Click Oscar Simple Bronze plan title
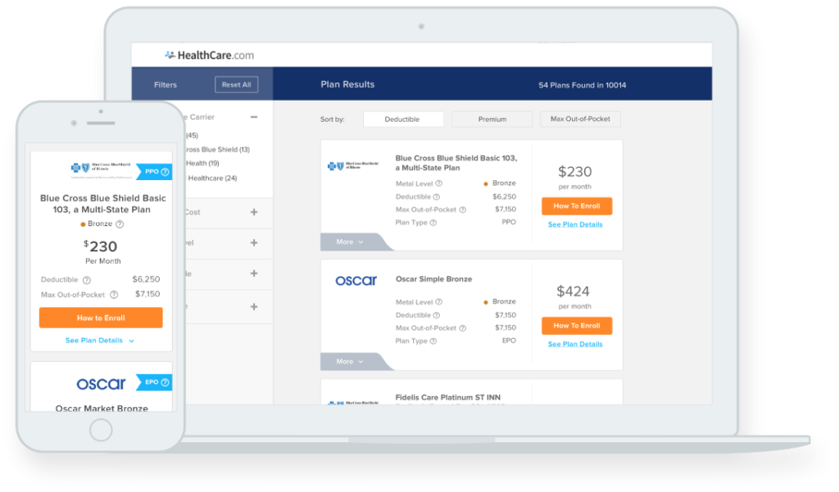Viewport: 839px width, 492px height. tap(433, 279)
